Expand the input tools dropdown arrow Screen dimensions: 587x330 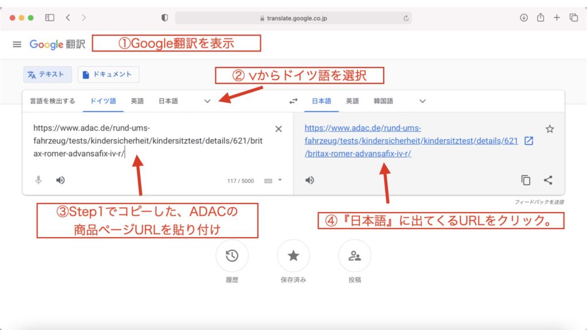pyautogui.click(x=280, y=180)
